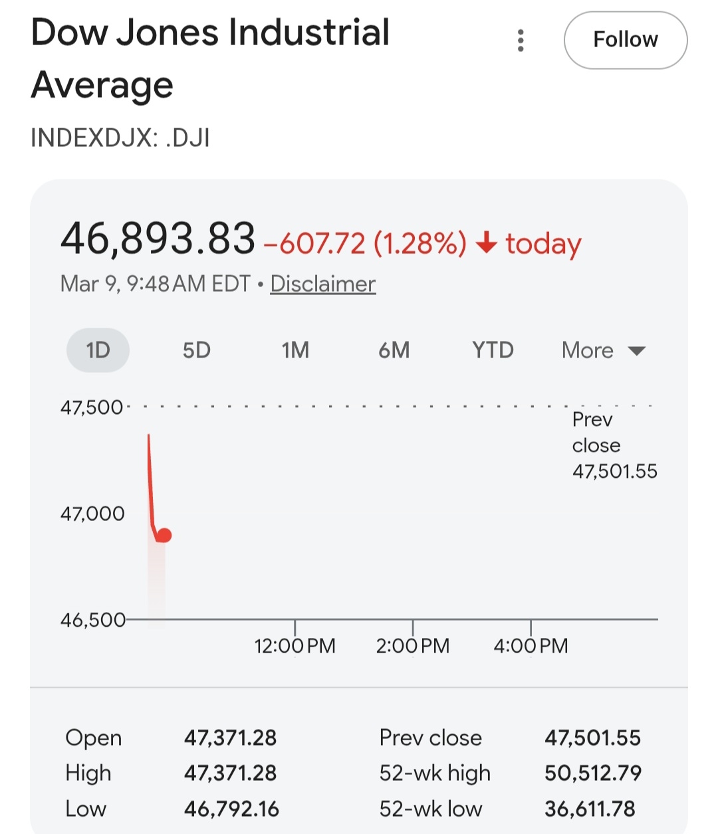Click the Dow Jones Industrial Average title

coord(209,58)
